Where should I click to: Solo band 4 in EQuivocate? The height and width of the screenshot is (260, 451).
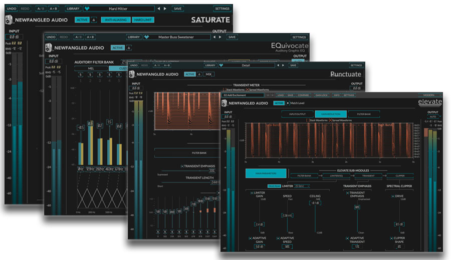click(109, 74)
